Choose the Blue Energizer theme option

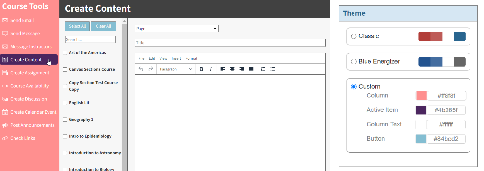coord(354,62)
